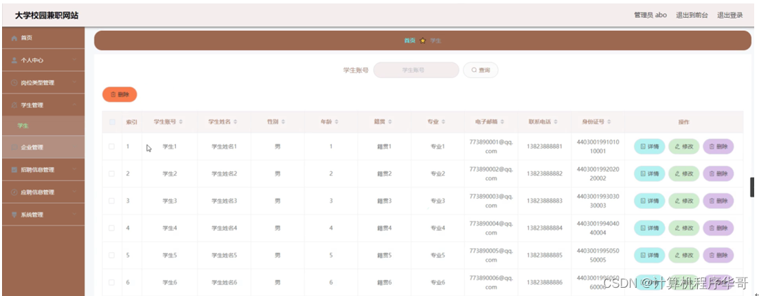This screenshot has height=296, width=759.
Task: Click phone cell 13823888882
Action: (545, 173)
